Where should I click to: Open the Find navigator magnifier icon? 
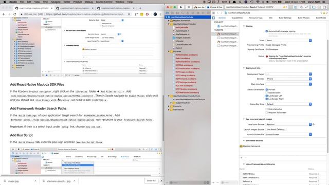coord(182,13)
